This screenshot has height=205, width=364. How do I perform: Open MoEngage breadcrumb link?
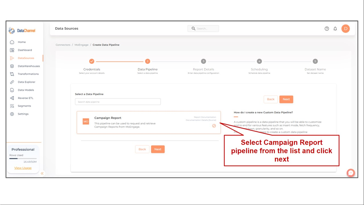click(x=81, y=45)
